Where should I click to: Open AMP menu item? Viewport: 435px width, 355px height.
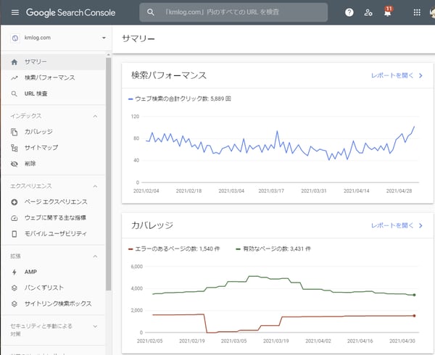click(x=53, y=272)
